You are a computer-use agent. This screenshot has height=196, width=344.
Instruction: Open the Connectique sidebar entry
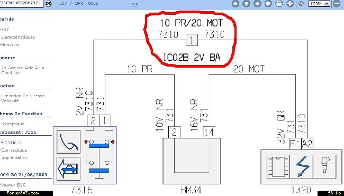(14, 150)
